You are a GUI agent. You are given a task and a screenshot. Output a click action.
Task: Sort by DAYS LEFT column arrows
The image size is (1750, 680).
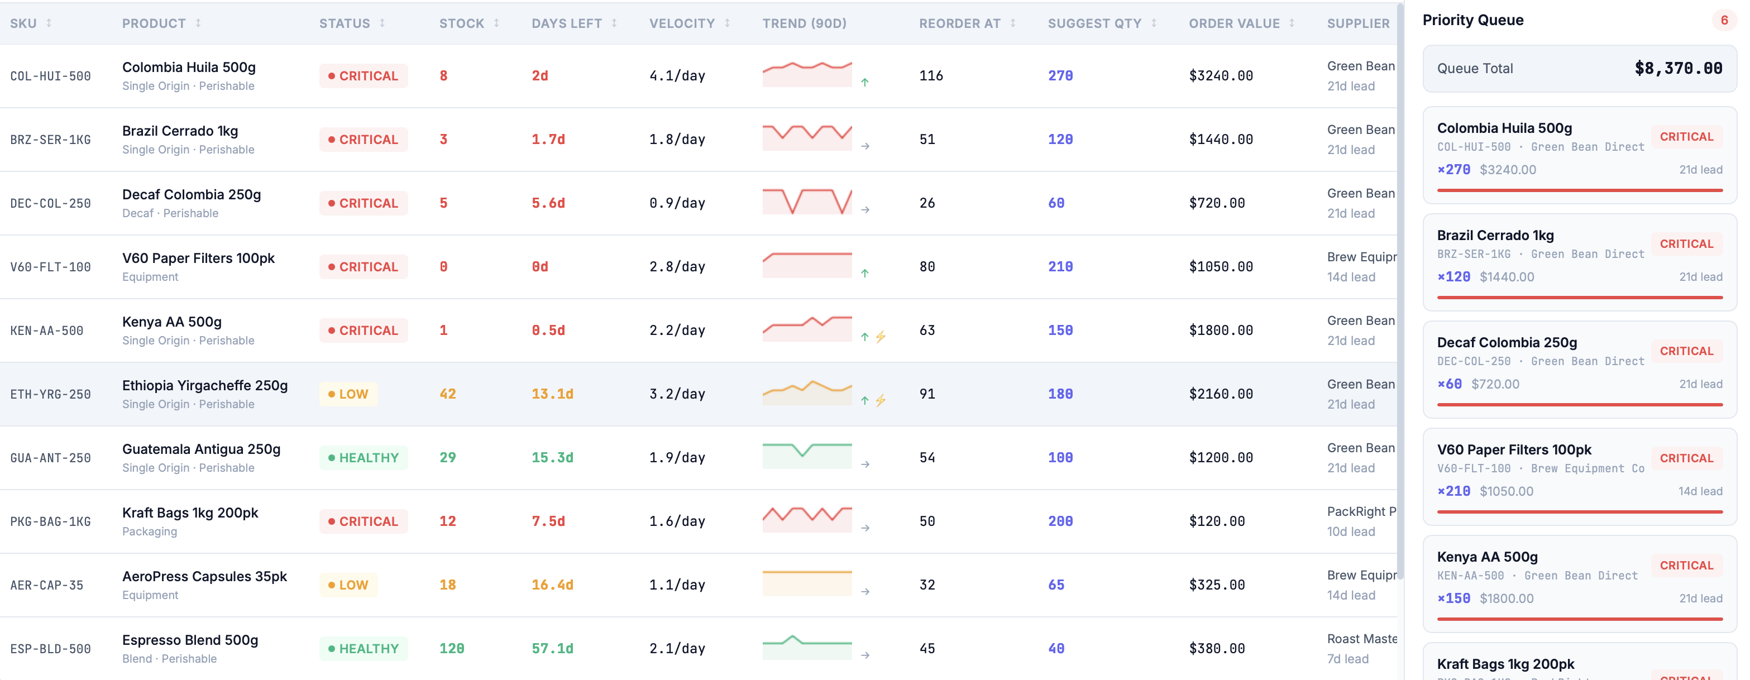point(614,23)
